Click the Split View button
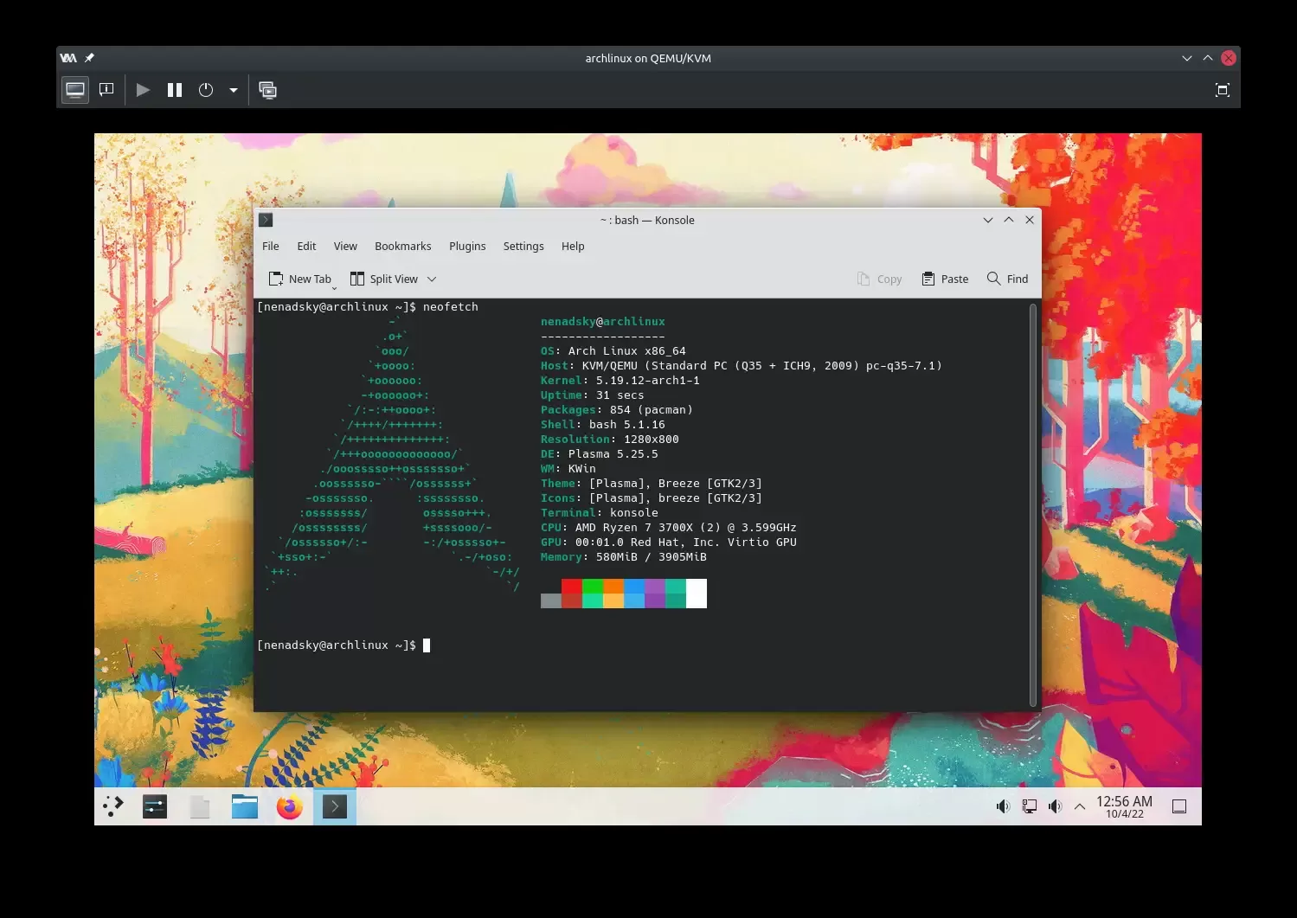 384,279
